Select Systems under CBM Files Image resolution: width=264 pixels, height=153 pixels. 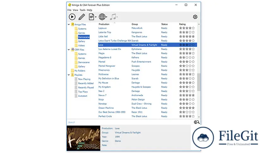[82, 54]
